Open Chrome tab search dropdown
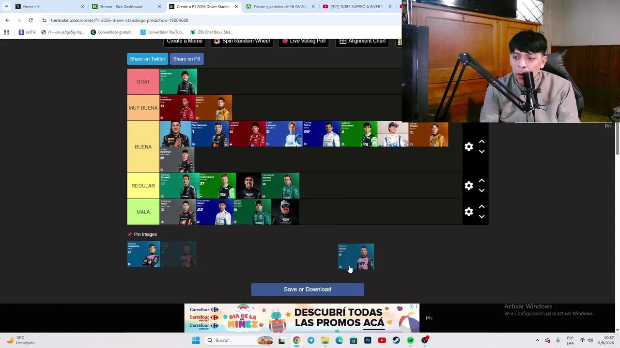Image resolution: width=620 pixels, height=348 pixels. tap(6, 7)
